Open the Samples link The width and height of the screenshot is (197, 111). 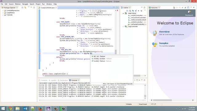coord(163,43)
